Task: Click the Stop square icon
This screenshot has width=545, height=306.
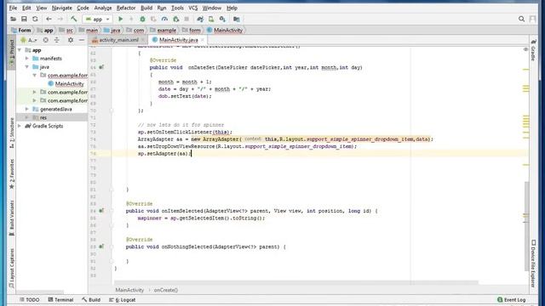Action: [186, 19]
